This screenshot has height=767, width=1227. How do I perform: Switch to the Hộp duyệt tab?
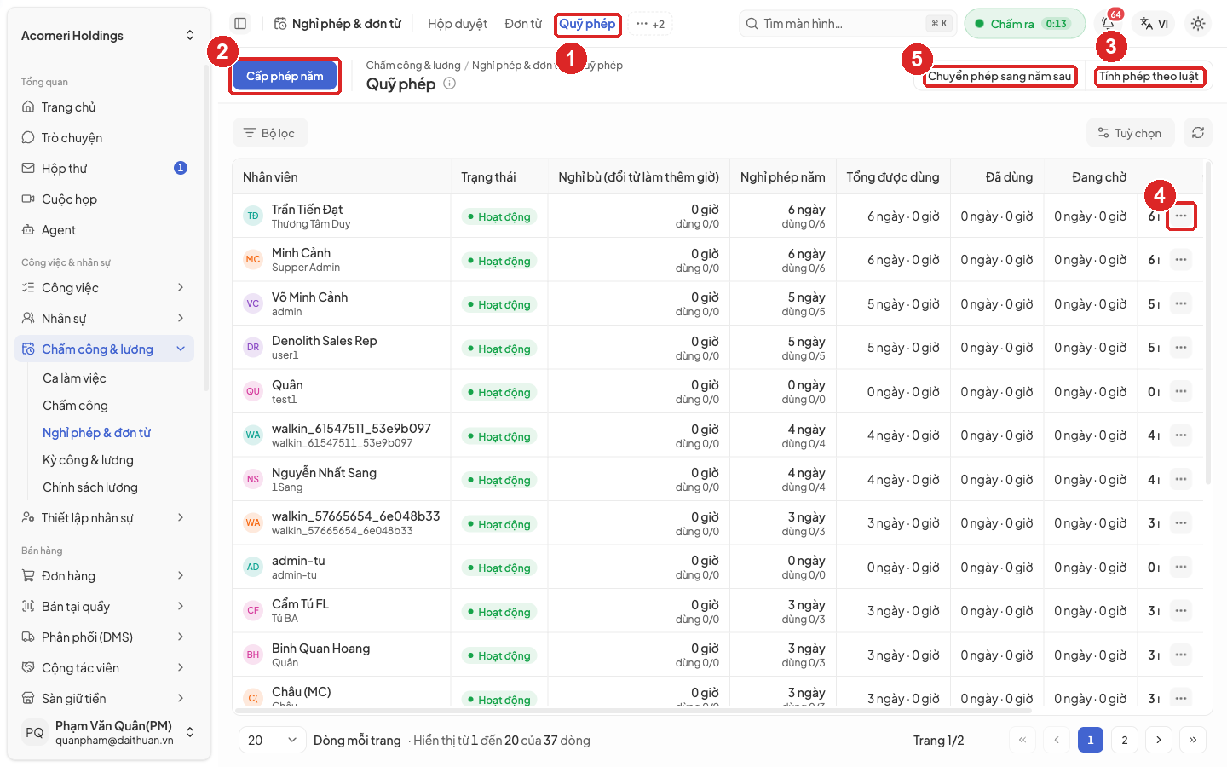(x=458, y=24)
